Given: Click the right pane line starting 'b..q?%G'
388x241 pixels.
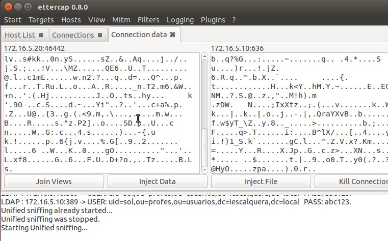Looking at the screenshot, I should point(296,59).
